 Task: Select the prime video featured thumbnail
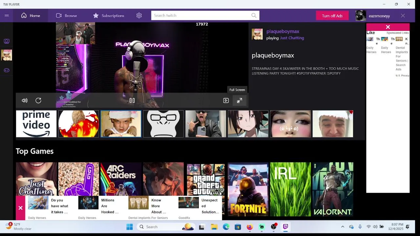[36, 124]
